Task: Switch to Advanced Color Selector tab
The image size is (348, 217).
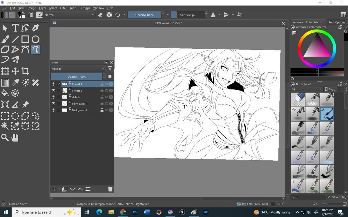Action: click(308, 22)
